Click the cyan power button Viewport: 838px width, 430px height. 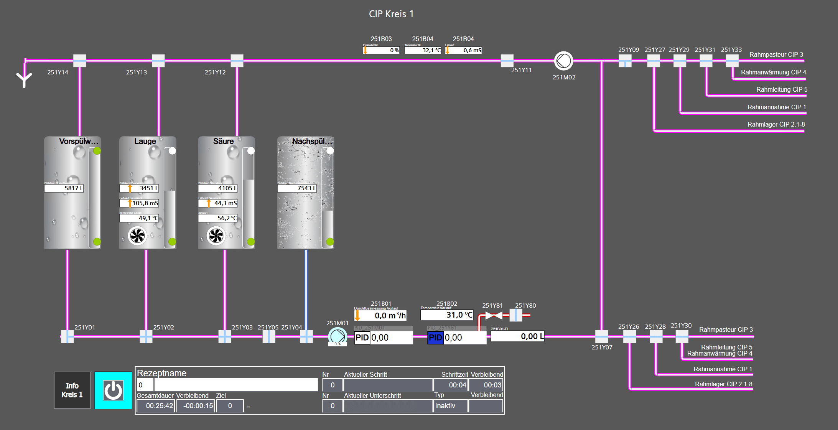pos(113,390)
